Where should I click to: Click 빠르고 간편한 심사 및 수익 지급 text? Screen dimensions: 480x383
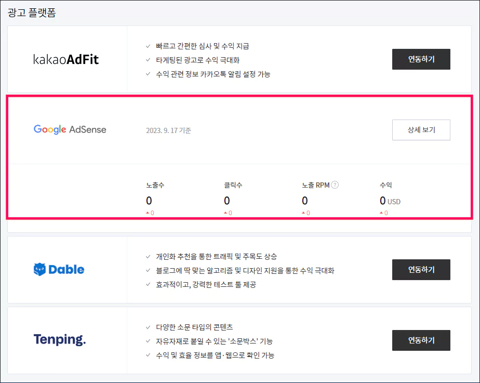pos(203,46)
